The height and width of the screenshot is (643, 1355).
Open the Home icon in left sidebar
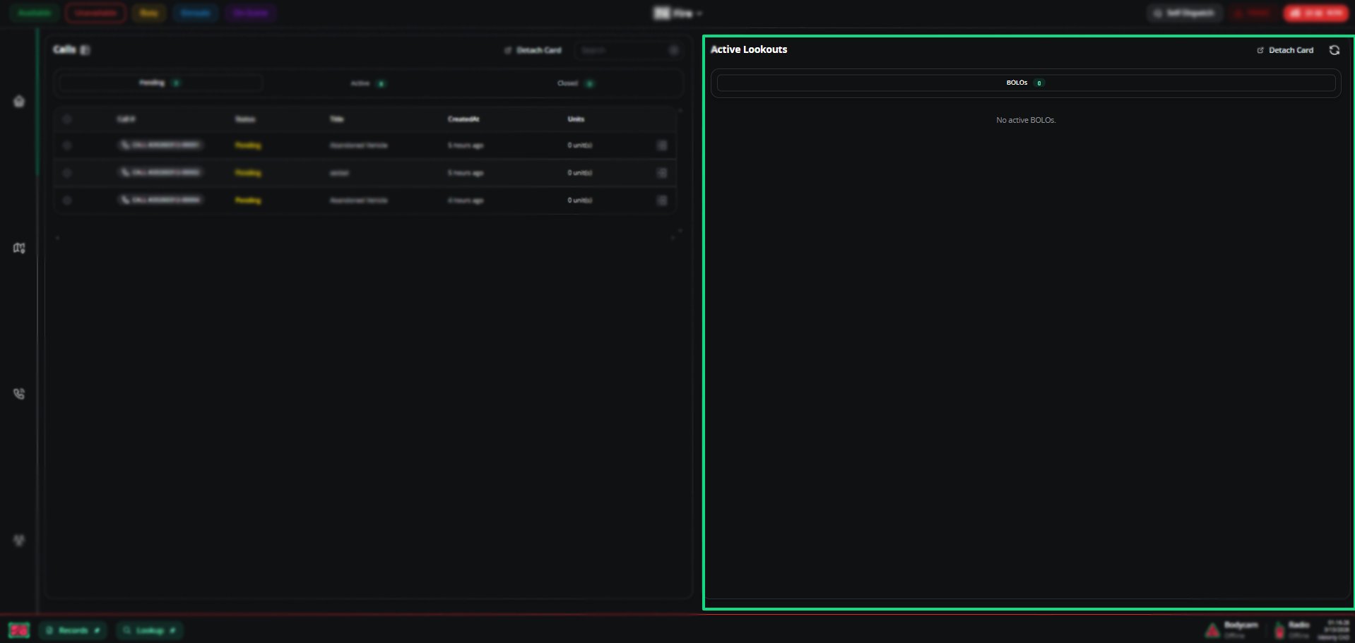(19, 101)
